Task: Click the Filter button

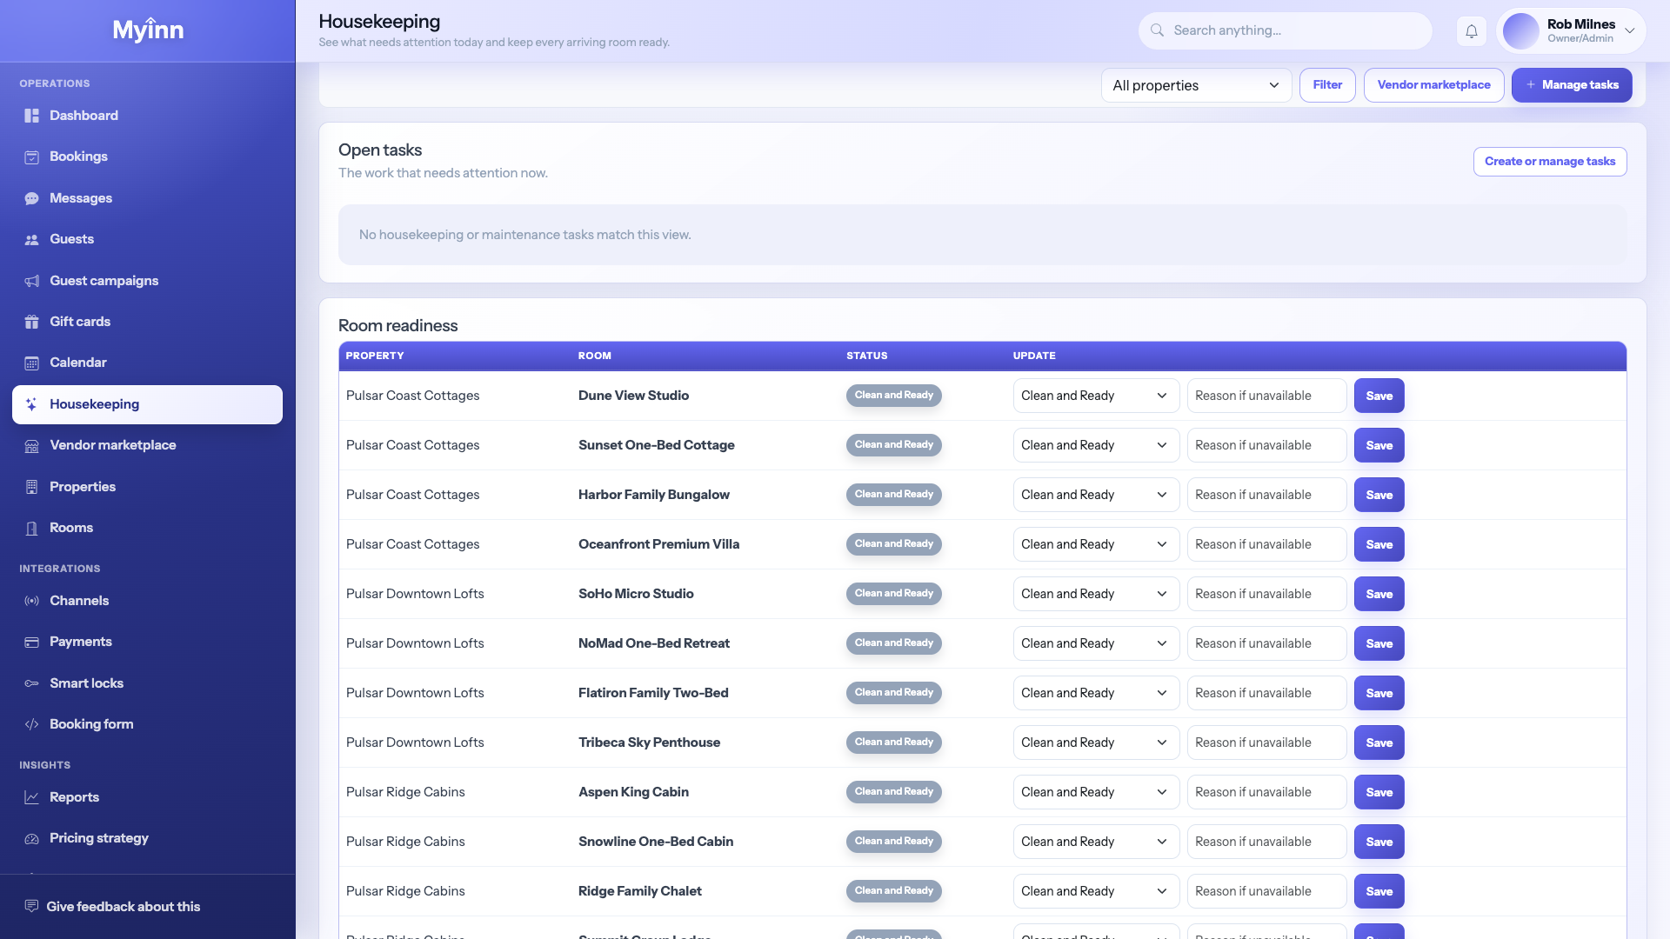Action: click(x=1327, y=85)
